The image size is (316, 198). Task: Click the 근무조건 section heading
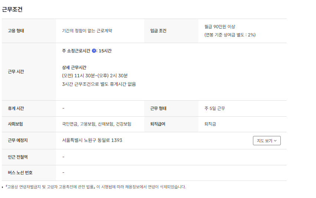click(x=12, y=10)
